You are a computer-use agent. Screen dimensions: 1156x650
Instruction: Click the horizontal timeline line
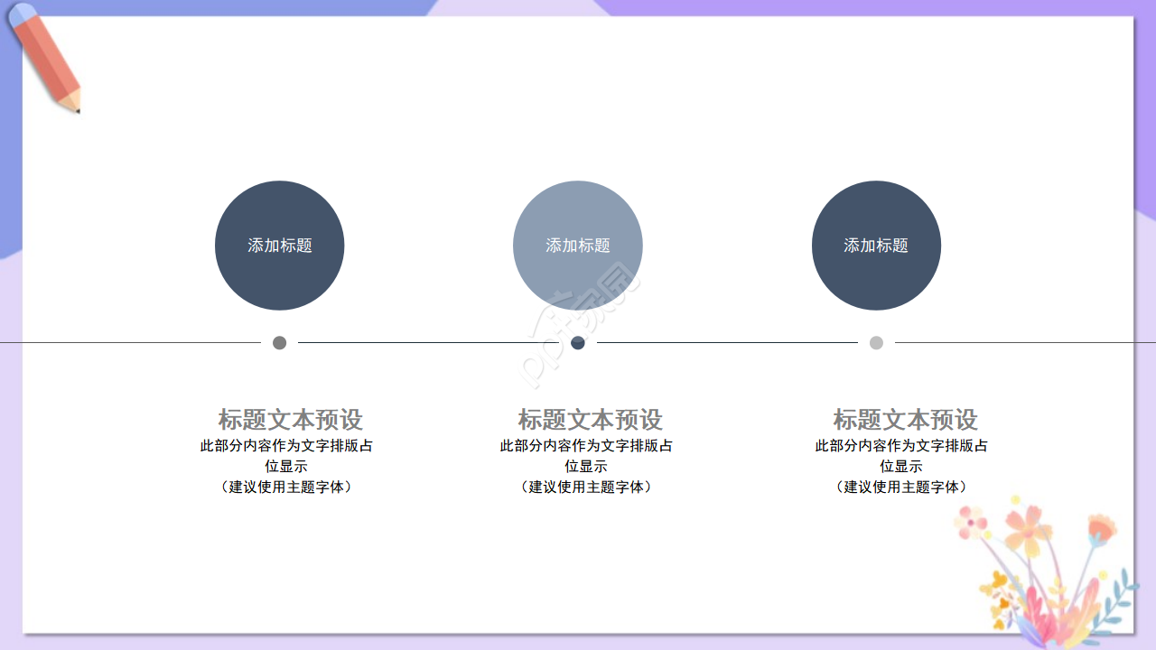[433, 343]
